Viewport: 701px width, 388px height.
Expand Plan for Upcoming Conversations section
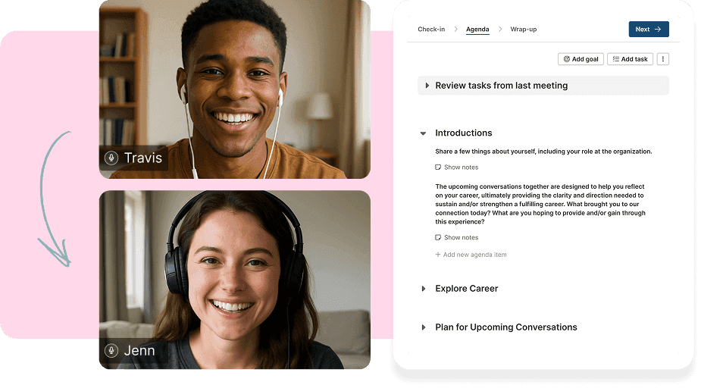coord(424,327)
